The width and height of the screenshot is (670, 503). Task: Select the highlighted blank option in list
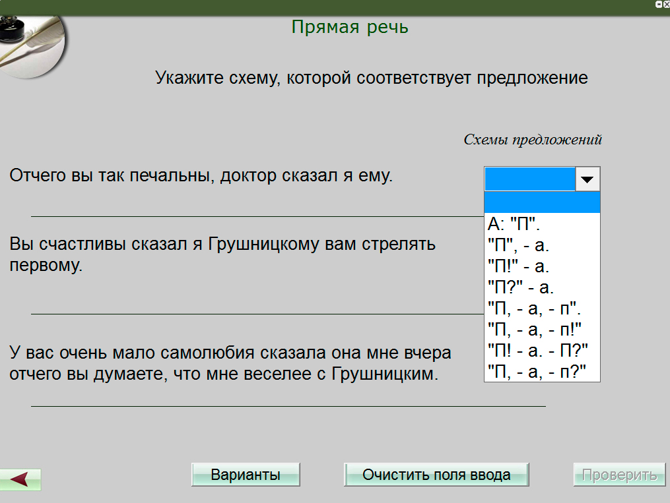point(542,202)
